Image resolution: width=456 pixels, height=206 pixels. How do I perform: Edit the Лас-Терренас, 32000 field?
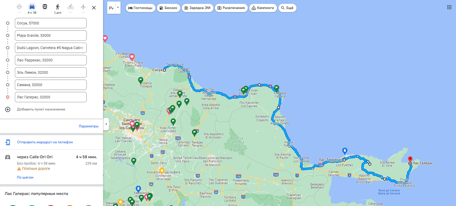[51, 60]
